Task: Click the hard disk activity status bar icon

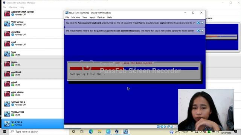Action: pyautogui.click(x=158, y=127)
